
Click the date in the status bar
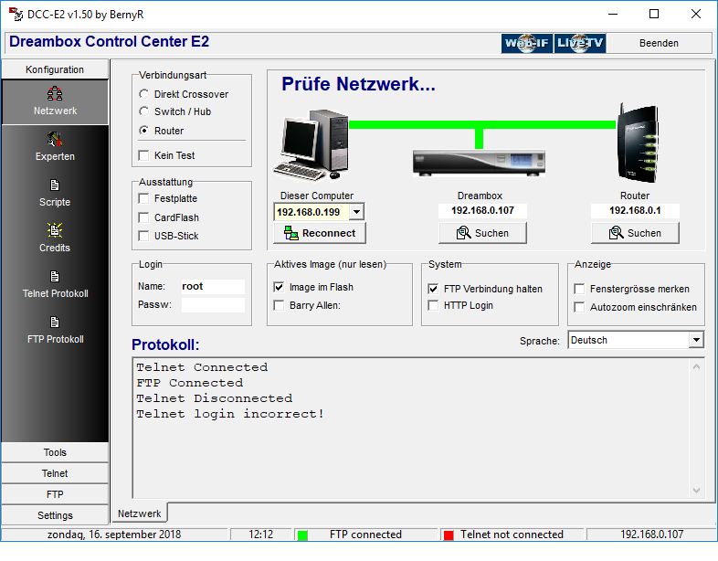point(114,535)
